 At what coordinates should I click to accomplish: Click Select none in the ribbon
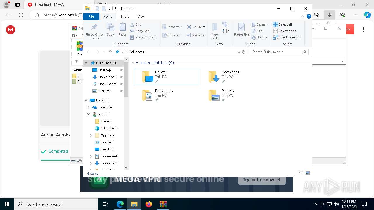click(285, 31)
